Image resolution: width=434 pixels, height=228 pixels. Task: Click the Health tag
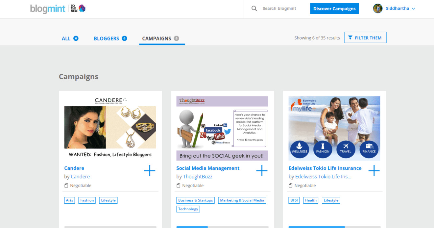point(311,200)
